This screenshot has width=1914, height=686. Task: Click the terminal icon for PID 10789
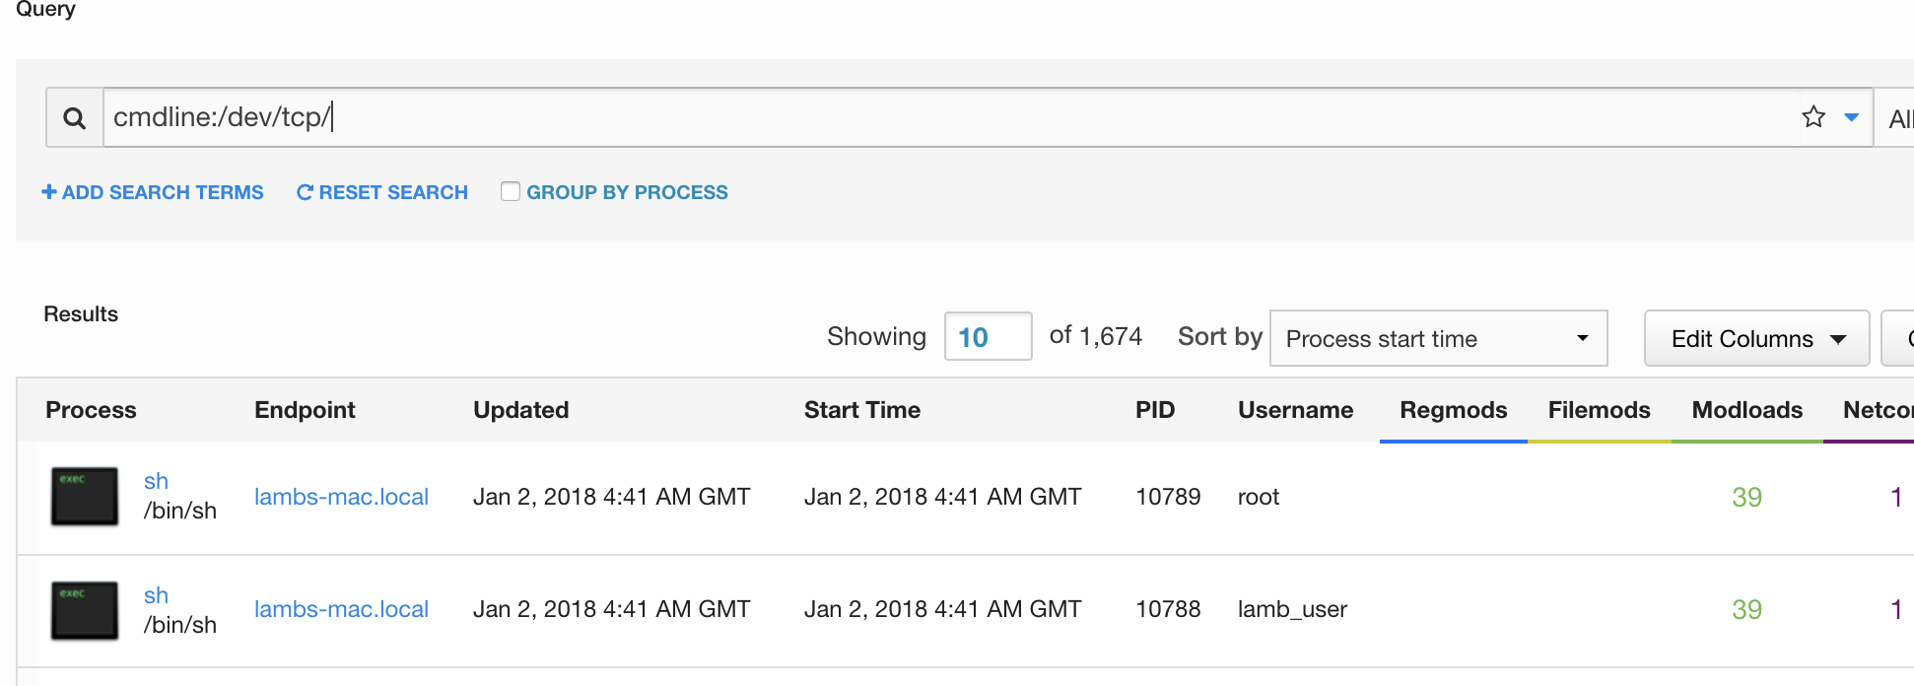coord(85,496)
